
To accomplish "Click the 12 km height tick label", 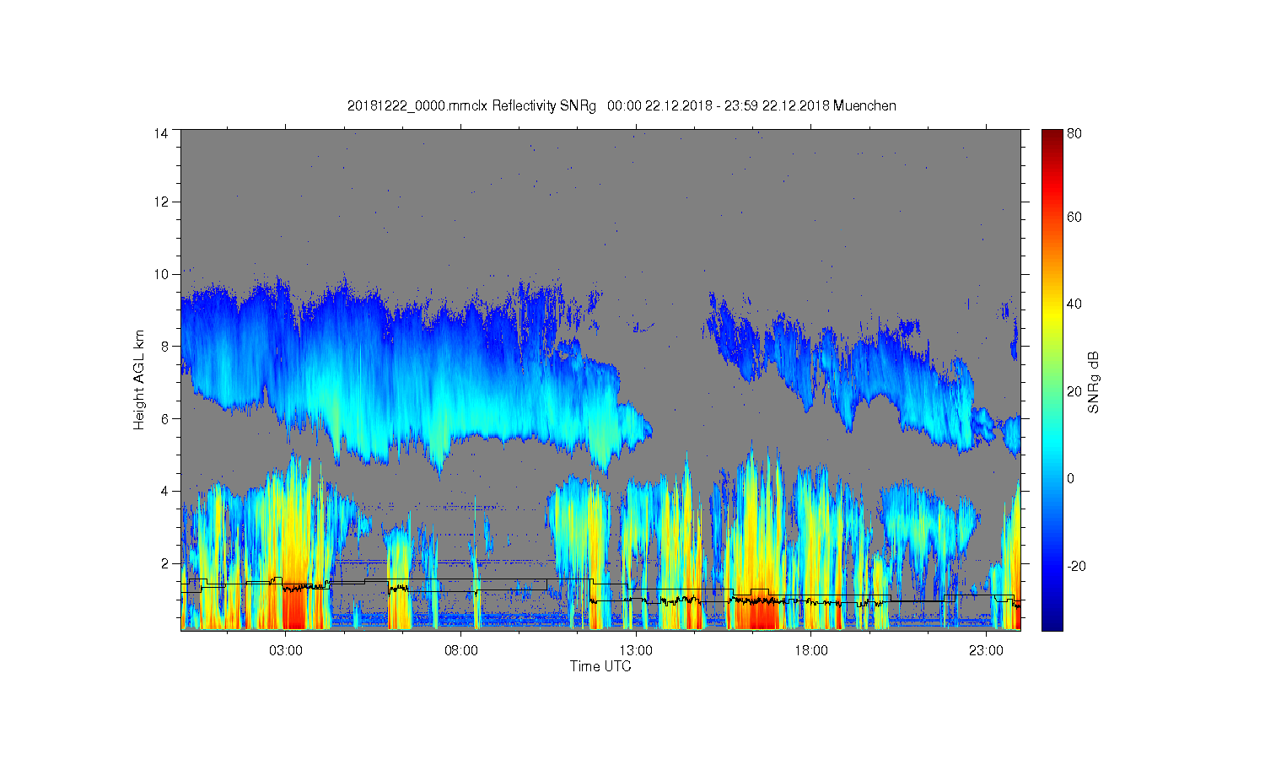I will tap(161, 202).
